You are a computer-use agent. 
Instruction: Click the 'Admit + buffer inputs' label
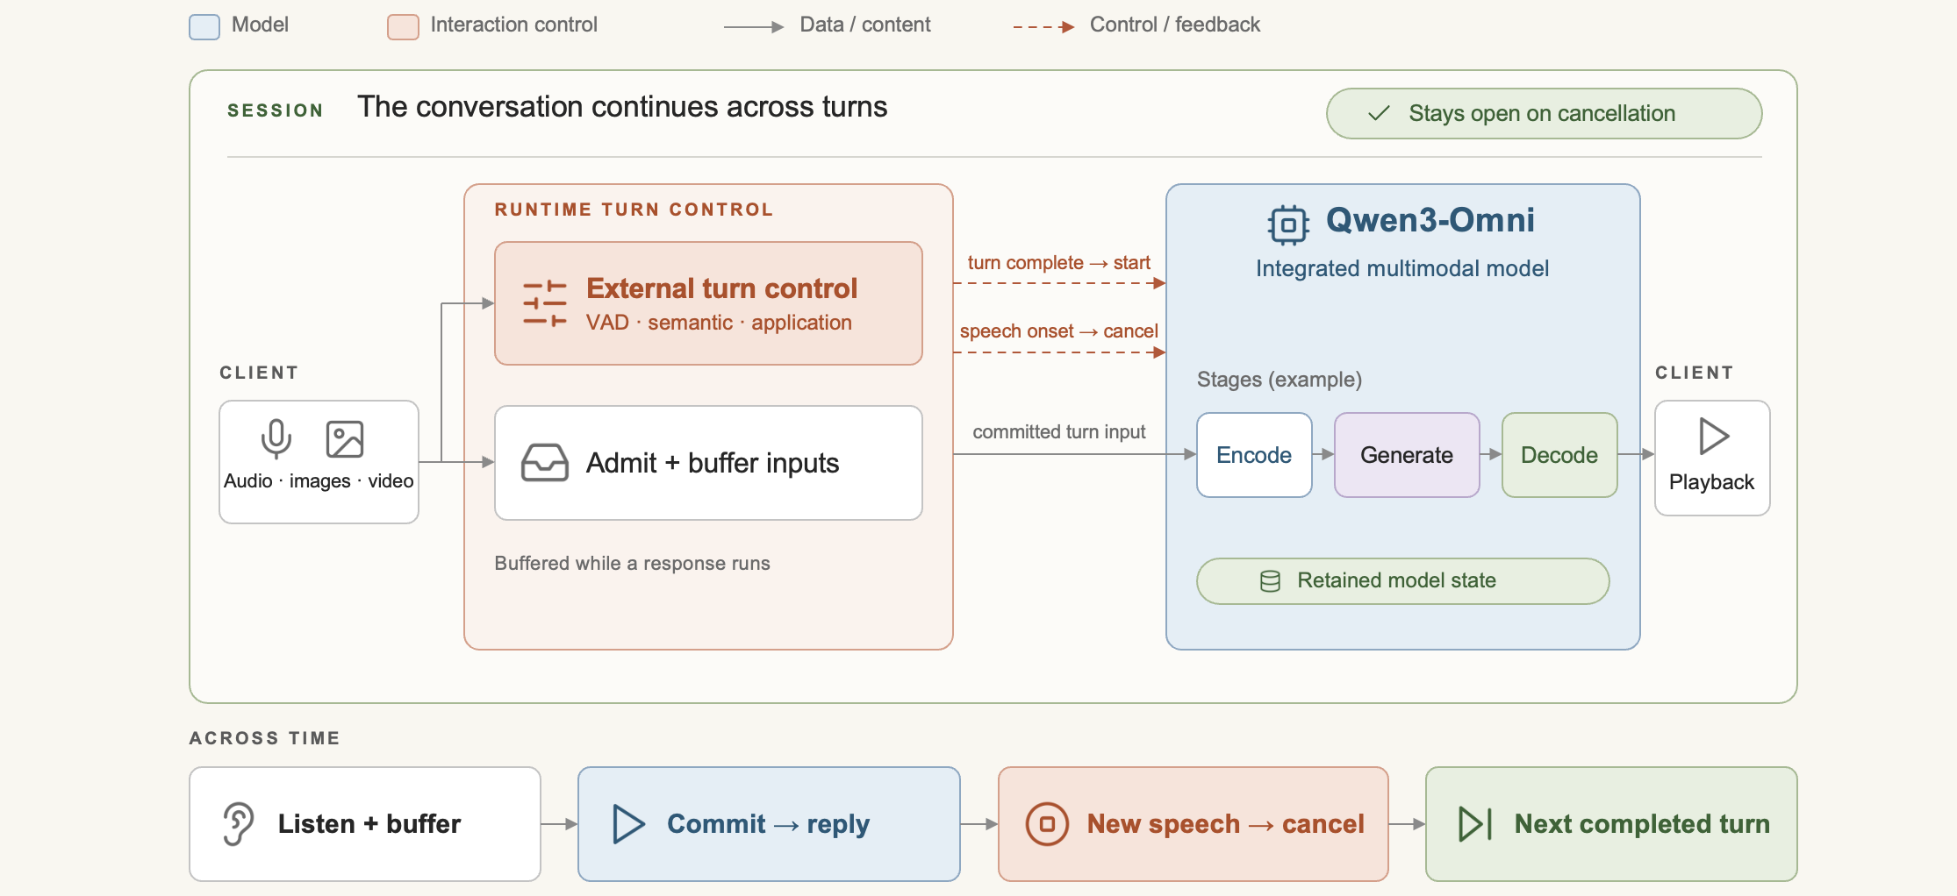point(713,463)
